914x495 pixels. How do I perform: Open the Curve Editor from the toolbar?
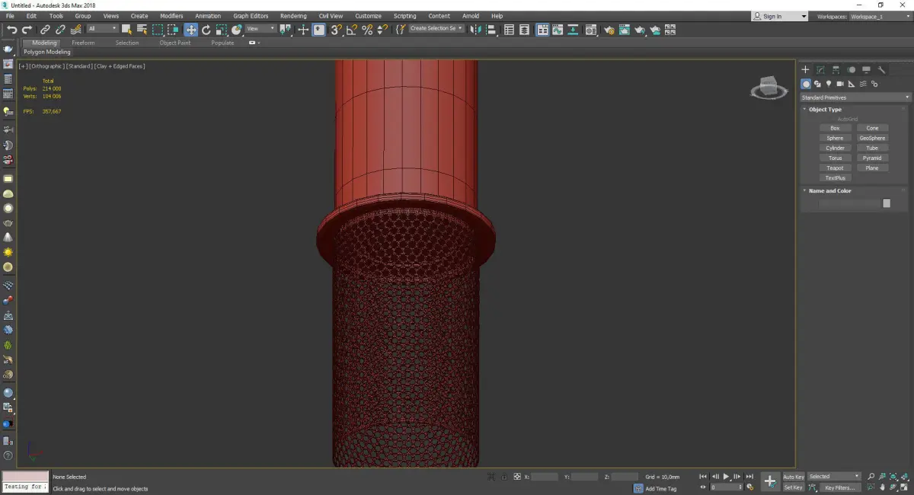pos(558,30)
